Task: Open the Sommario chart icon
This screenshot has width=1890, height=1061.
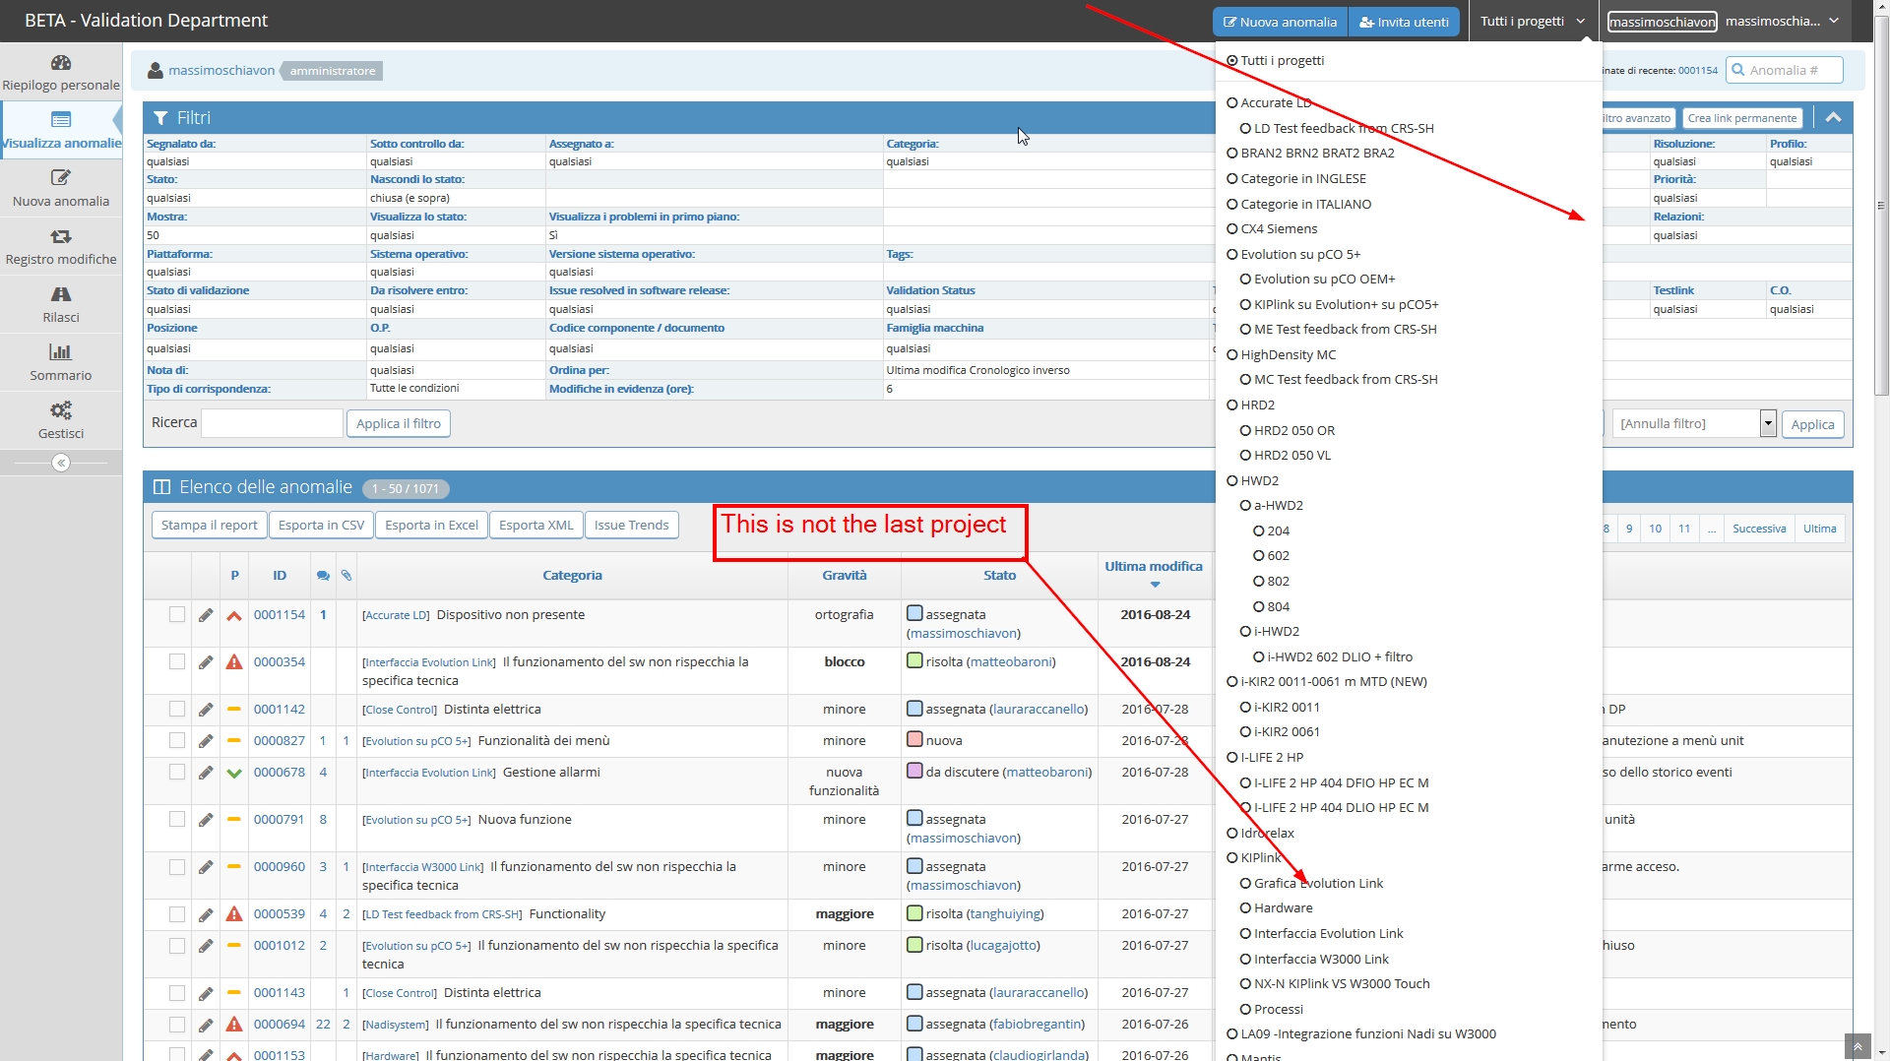Action: [x=61, y=352]
